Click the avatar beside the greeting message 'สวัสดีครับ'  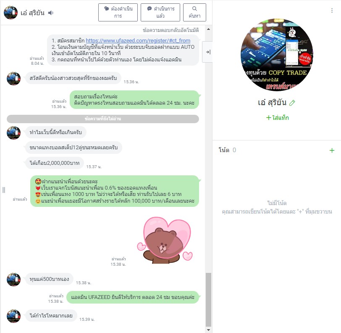tap(14, 78)
